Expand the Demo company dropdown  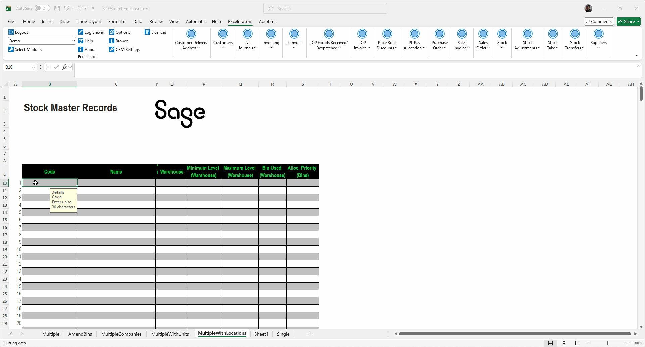[x=73, y=41]
